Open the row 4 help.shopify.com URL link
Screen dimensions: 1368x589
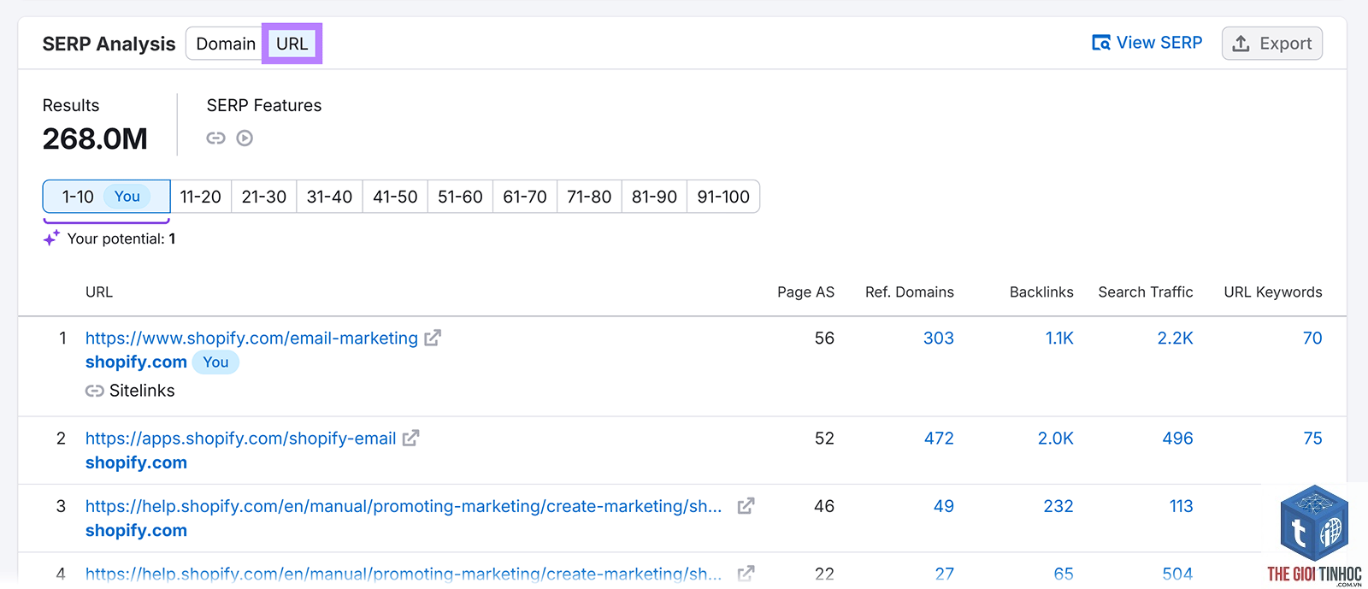tap(404, 574)
